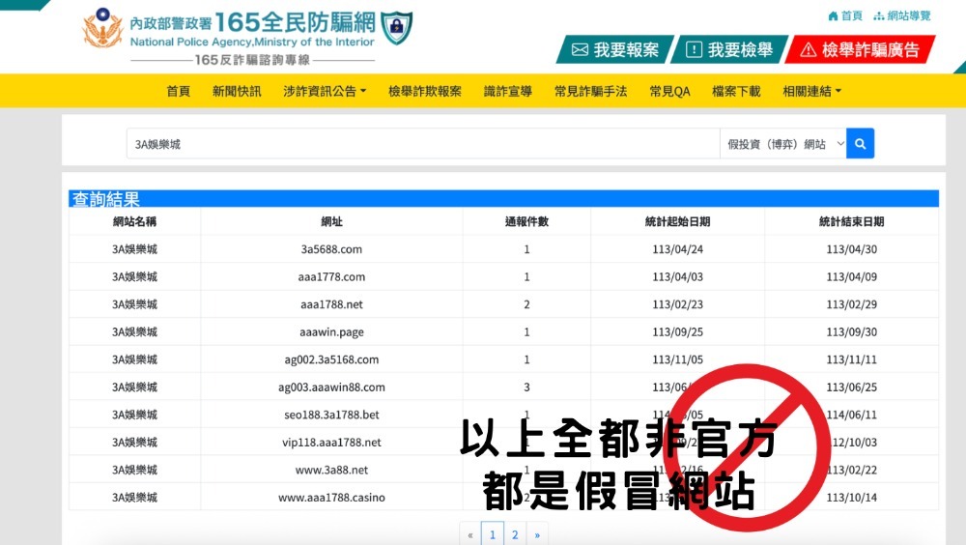Select 常見詐騙手法 menu item
This screenshot has height=545, width=966.
point(590,91)
